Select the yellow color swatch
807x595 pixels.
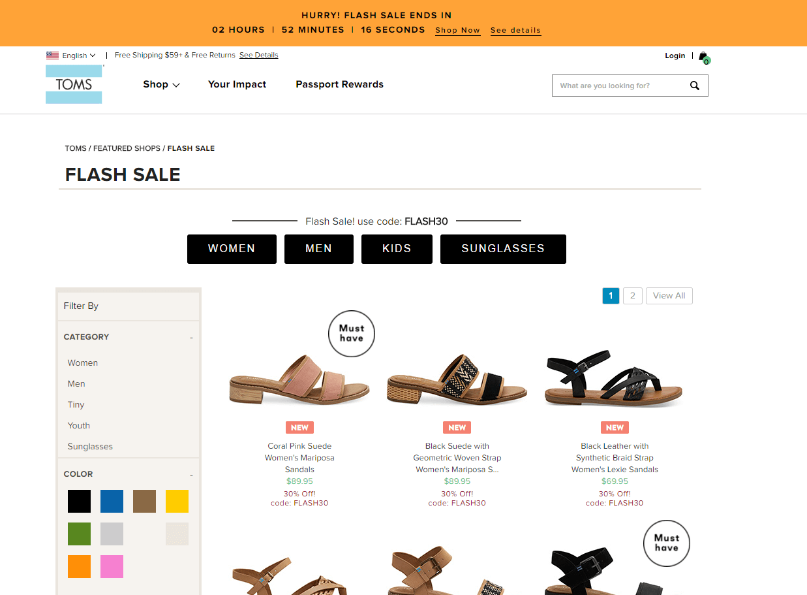(x=177, y=501)
